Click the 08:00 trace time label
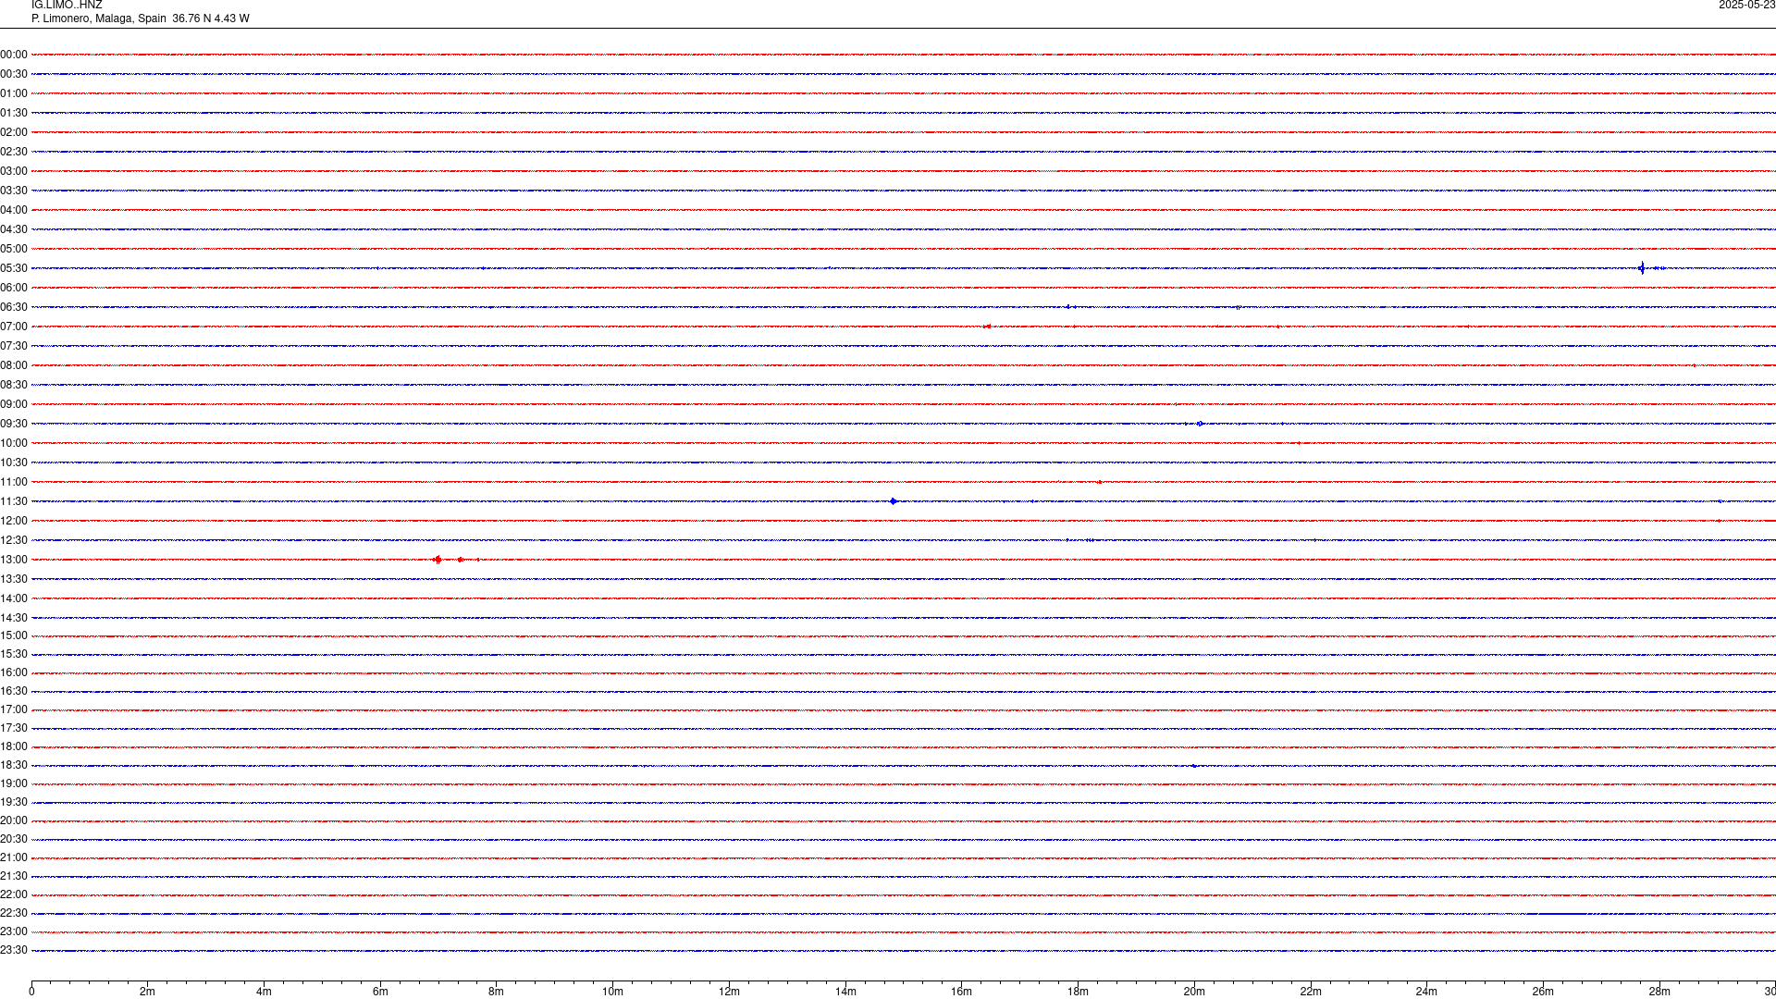Screen dimensions: 1776x999 (x=14, y=365)
